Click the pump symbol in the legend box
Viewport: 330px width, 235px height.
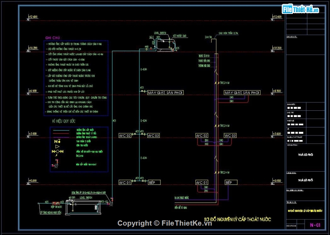[x=56, y=164]
